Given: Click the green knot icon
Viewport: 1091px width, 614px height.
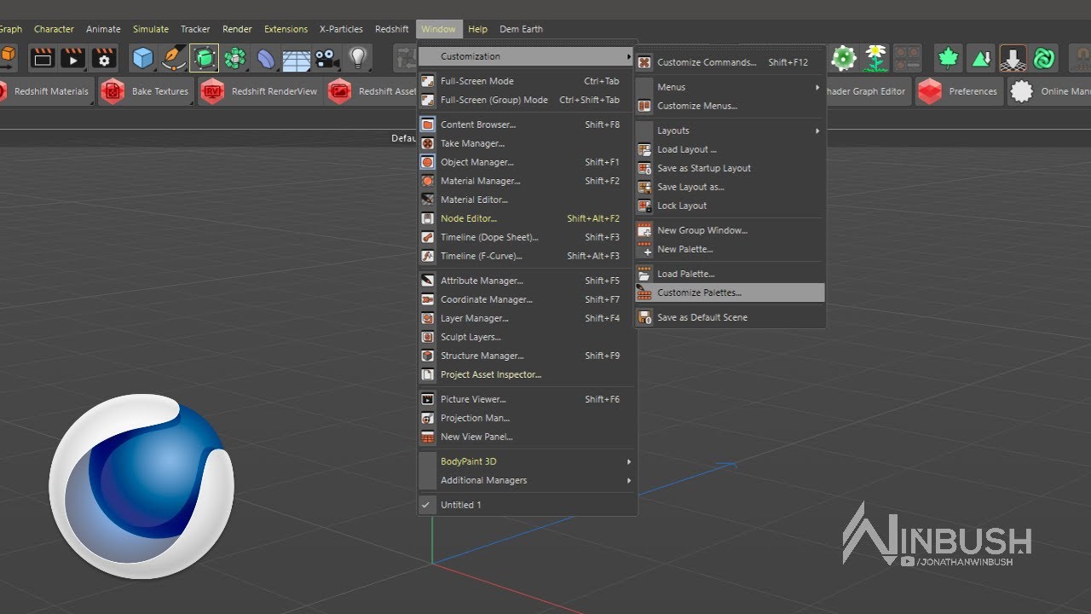Looking at the screenshot, I should 1045,57.
